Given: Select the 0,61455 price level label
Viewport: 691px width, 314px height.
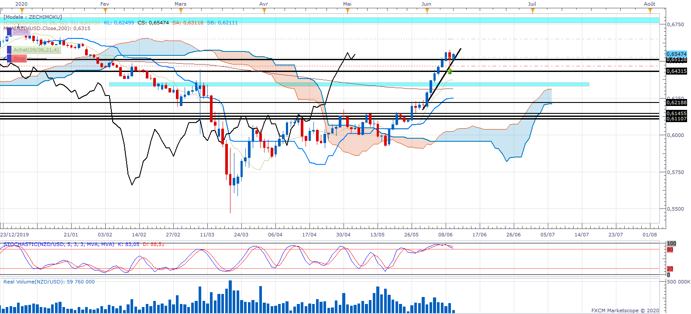Looking at the screenshot, I should (677, 113).
